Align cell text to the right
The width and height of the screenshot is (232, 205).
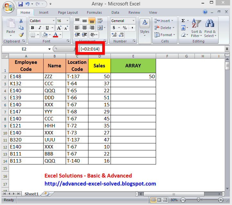tap(92, 28)
